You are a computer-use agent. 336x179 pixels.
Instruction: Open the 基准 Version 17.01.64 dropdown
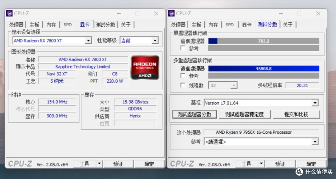click(315, 103)
